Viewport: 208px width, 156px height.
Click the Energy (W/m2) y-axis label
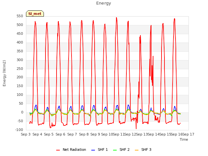pyautogui.click(x=4, y=73)
